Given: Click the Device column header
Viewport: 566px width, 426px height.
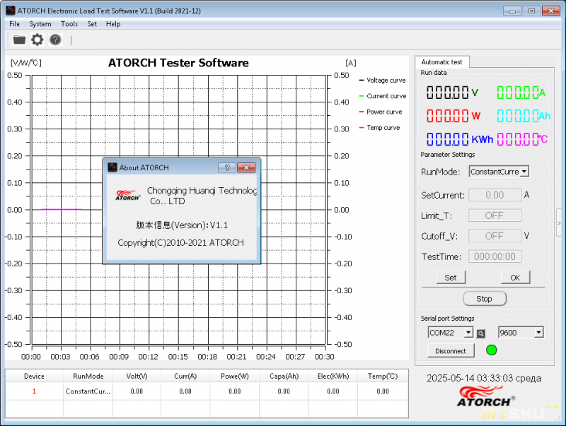Looking at the screenshot, I should pos(34,377).
